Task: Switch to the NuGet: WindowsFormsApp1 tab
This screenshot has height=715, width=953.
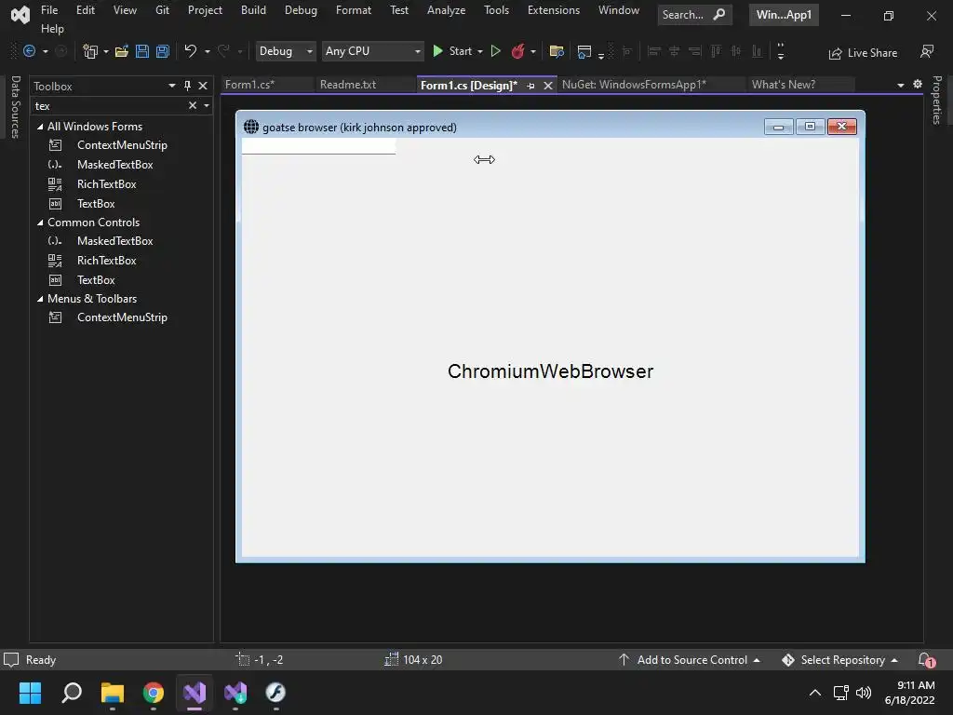Action: click(x=634, y=85)
